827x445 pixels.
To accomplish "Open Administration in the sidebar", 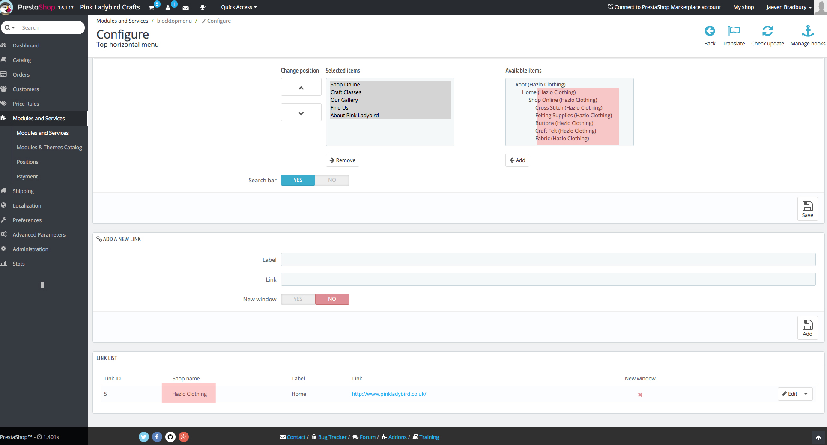I will pyautogui.click(x=30, y=249).
